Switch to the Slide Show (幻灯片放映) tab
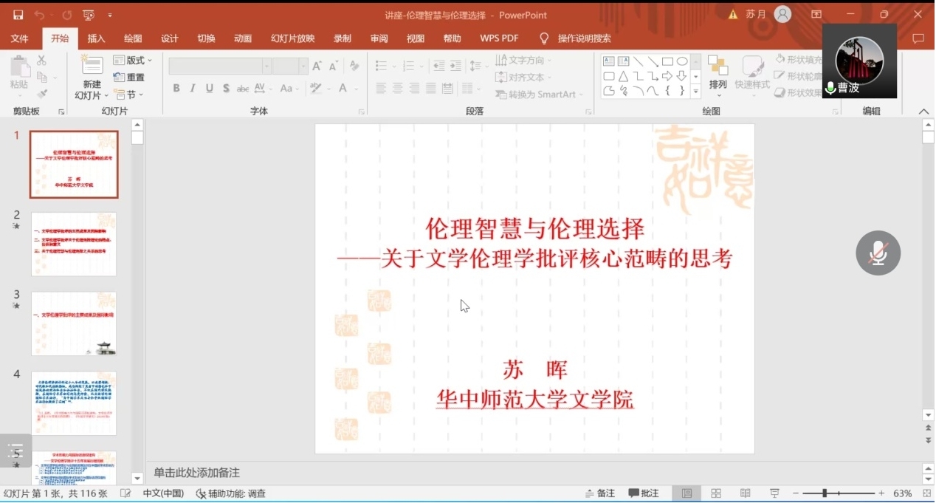This screenshot has height=503, width=936. [x=292, y=38]
